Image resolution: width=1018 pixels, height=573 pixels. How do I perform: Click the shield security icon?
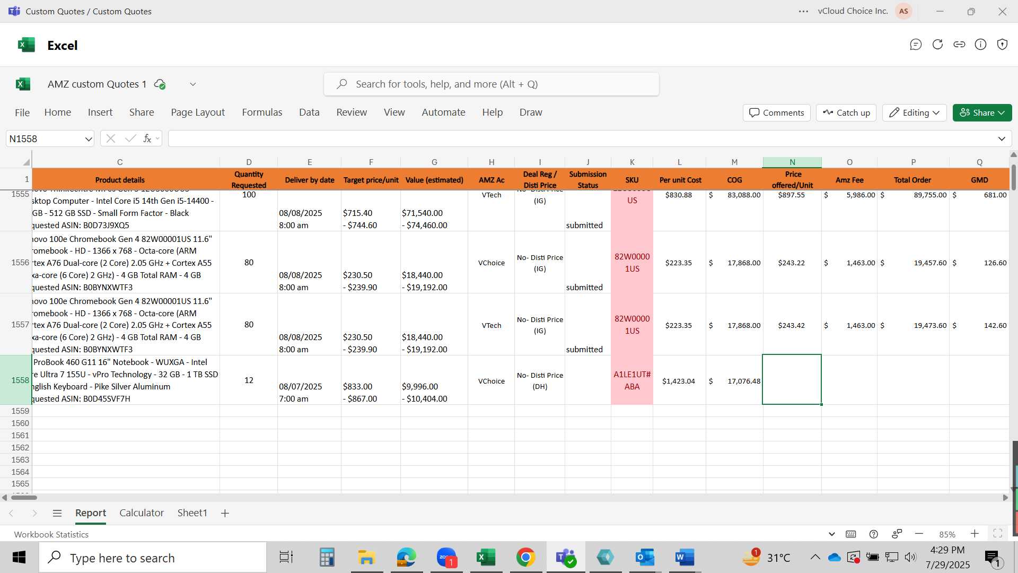pos(1002,45)
